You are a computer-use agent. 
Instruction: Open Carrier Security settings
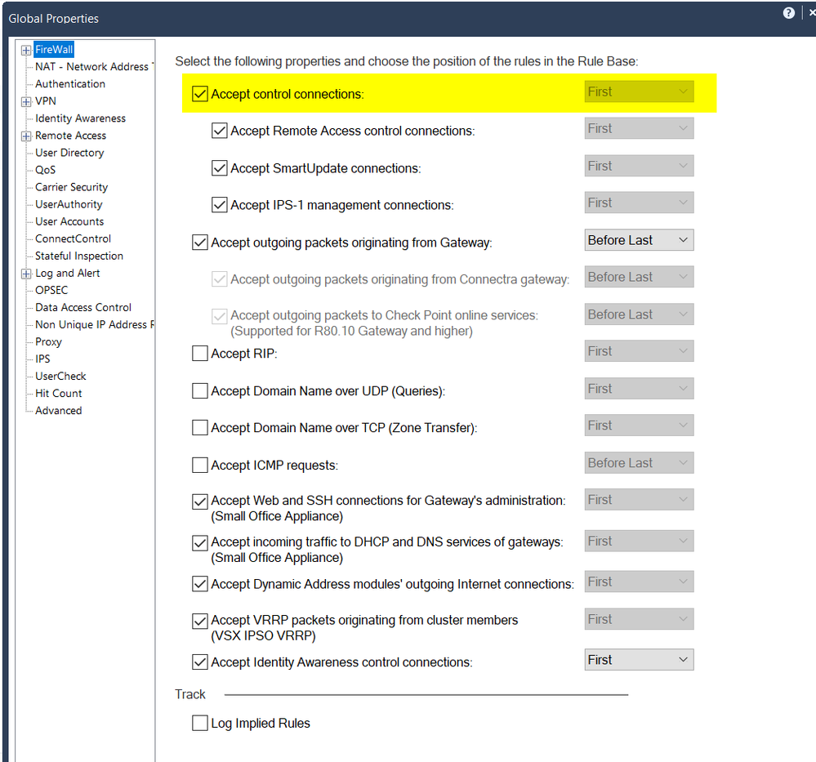(x=71, y=187)
